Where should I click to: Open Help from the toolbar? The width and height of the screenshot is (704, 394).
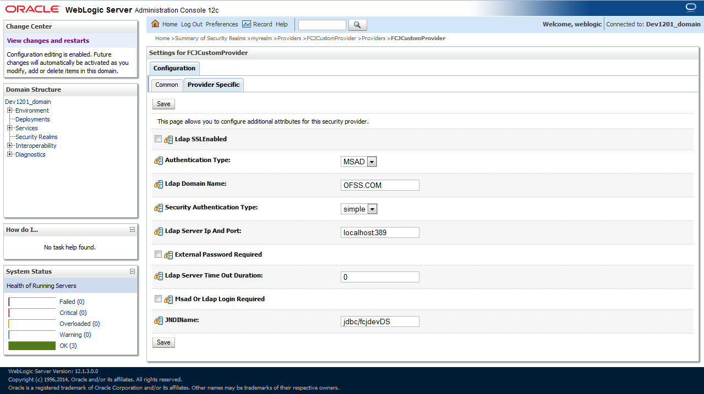point(282,24)
